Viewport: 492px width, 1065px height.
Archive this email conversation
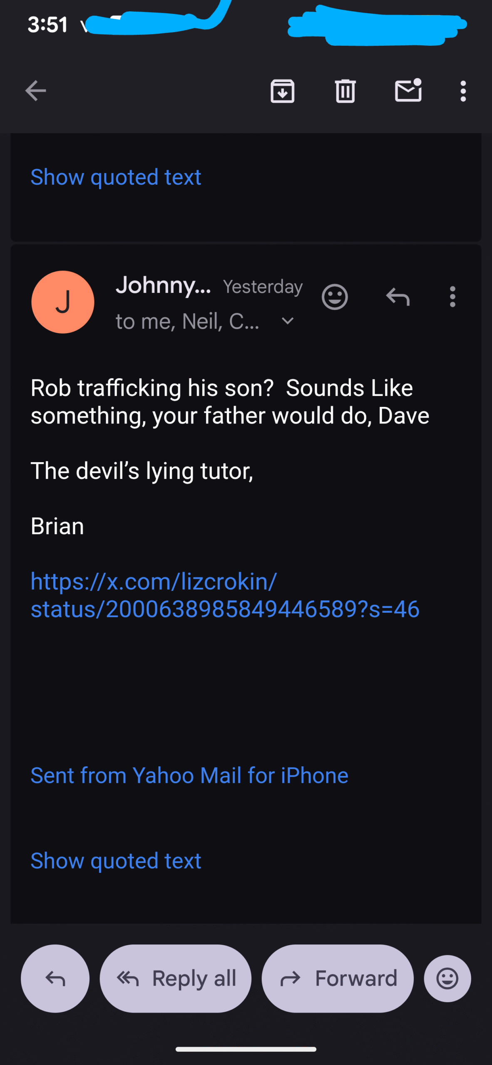[283, 91]
